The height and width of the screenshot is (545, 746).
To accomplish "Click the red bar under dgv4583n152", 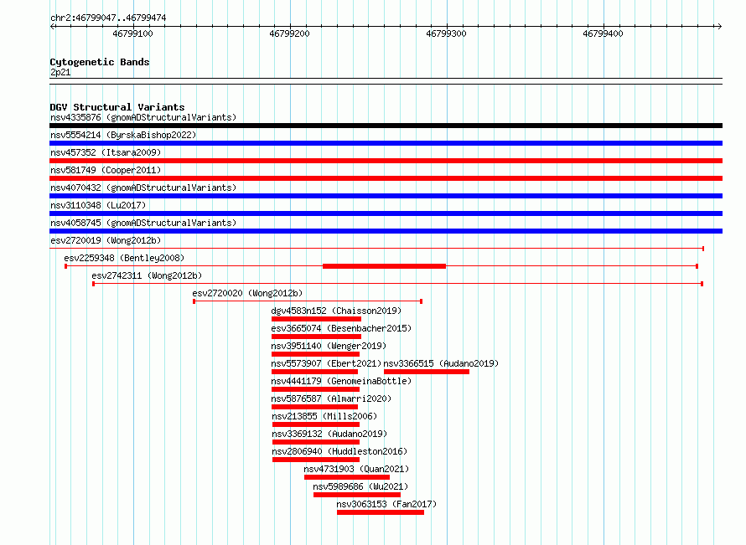I will [316, 319].
